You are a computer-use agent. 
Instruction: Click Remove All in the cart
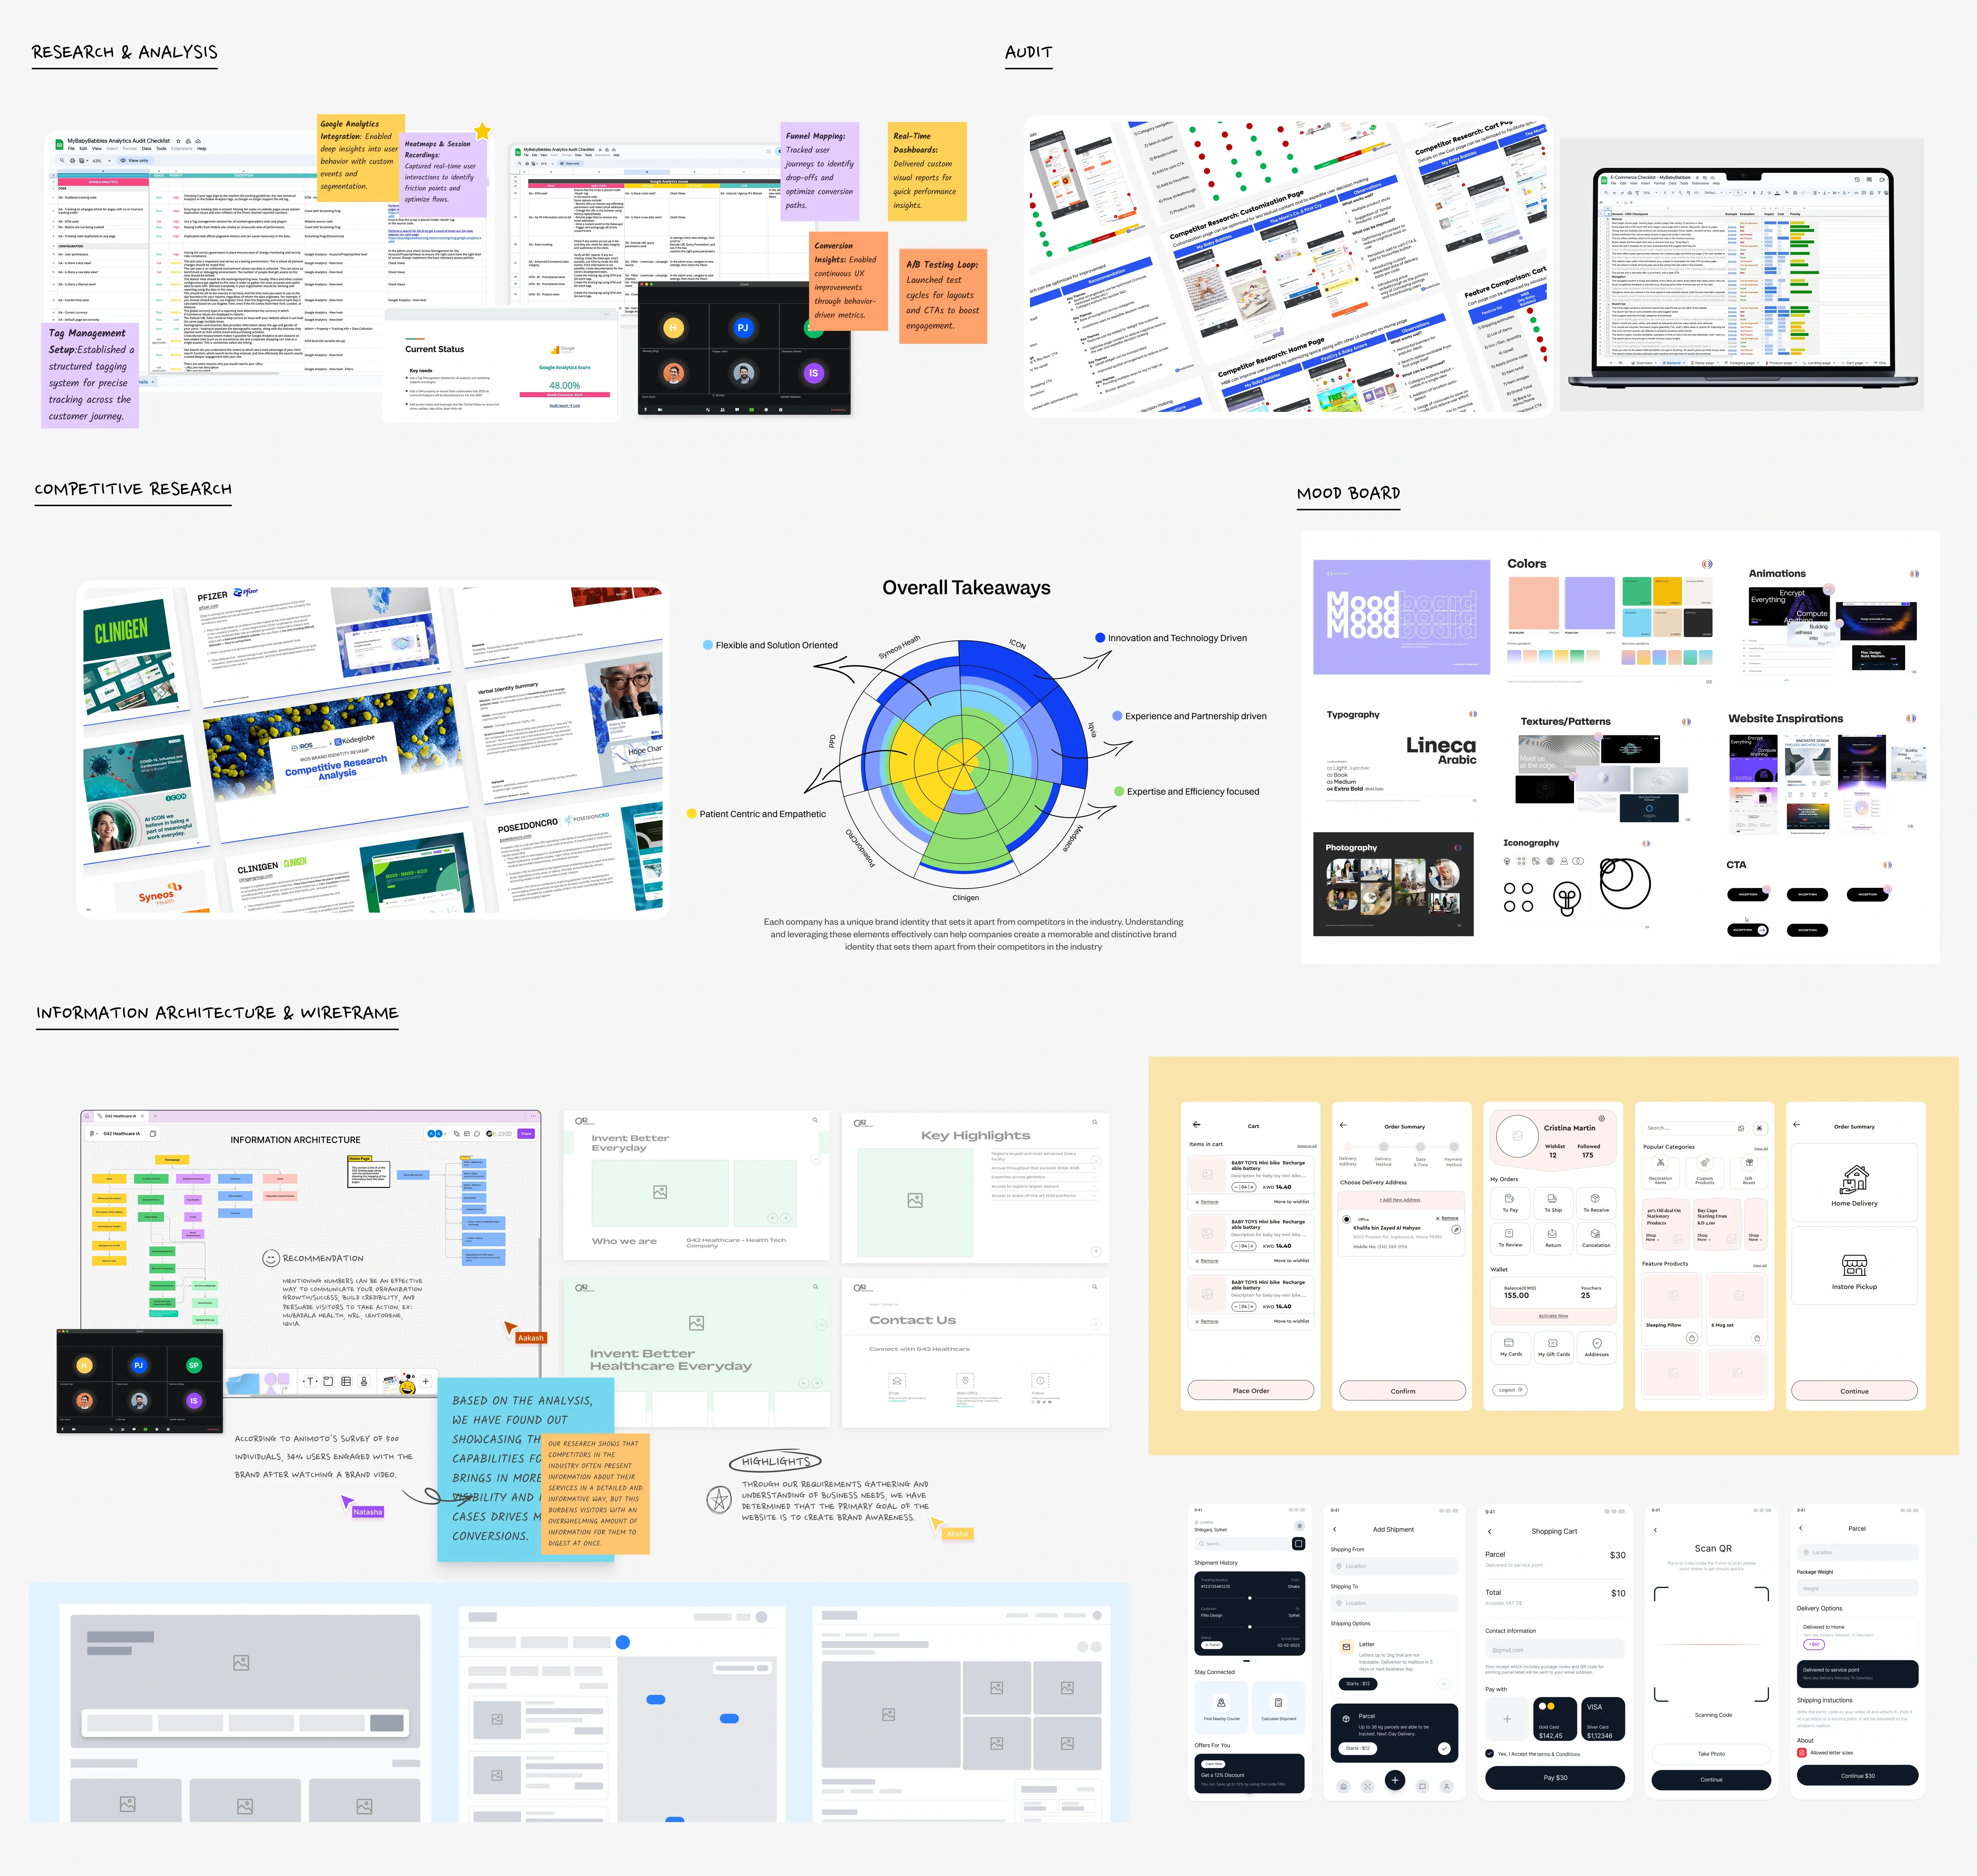[x=1307, y=1146]
